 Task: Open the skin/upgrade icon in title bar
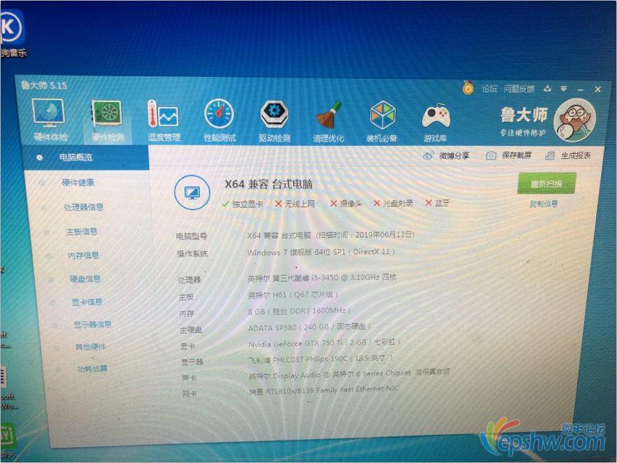click(x=547, y=89)
